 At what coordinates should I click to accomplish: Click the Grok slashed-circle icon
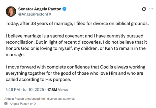[144, 9]
